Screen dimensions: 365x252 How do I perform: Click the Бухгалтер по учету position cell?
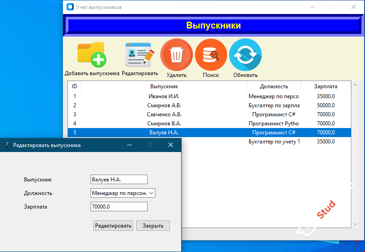(x=274, y=142)
